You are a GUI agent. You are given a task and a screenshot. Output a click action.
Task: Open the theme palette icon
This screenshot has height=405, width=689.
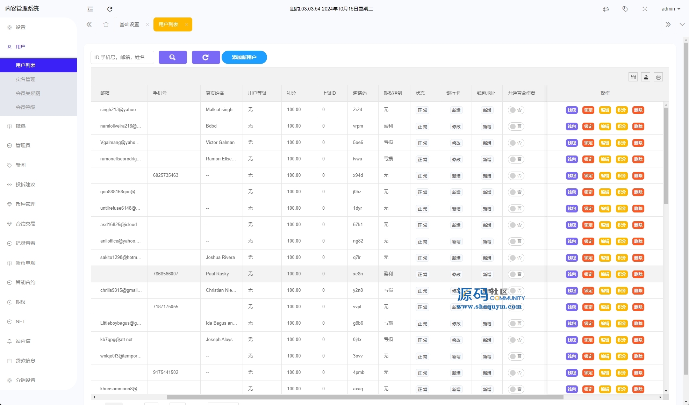click(606, 9)
